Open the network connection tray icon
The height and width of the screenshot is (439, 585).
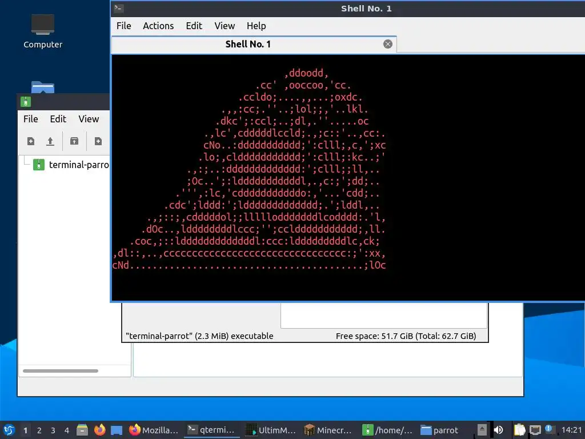click(x=535, y=430)
